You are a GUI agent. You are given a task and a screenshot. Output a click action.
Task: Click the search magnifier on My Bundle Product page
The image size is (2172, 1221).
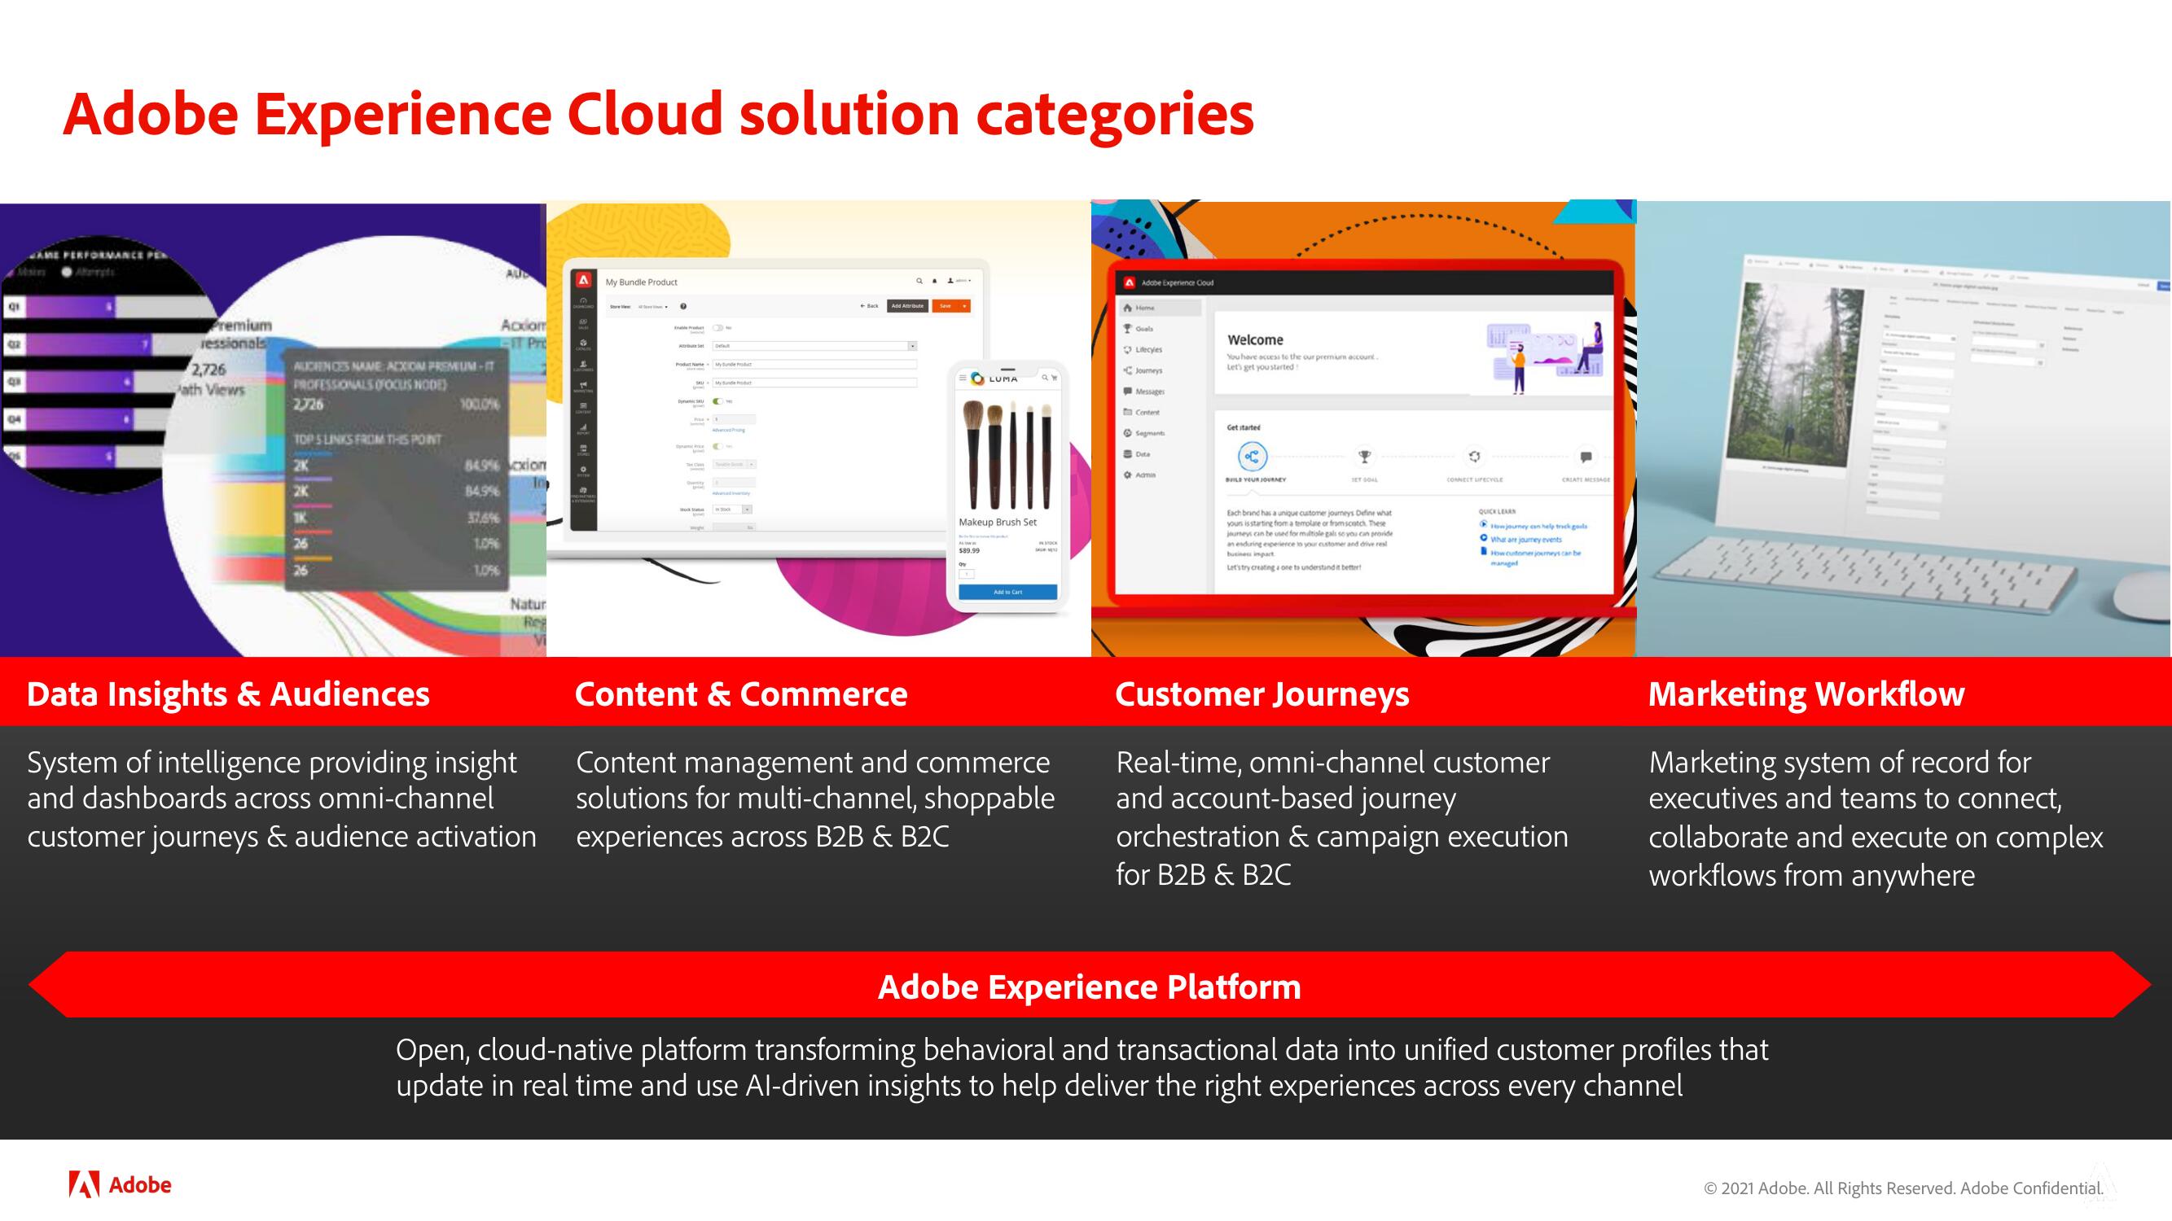[x=919, y=281]
